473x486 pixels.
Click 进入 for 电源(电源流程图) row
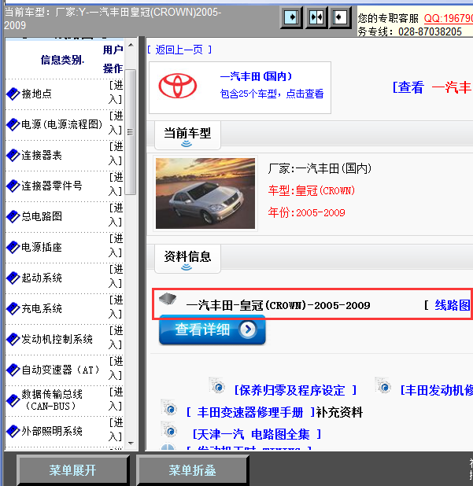116,123
